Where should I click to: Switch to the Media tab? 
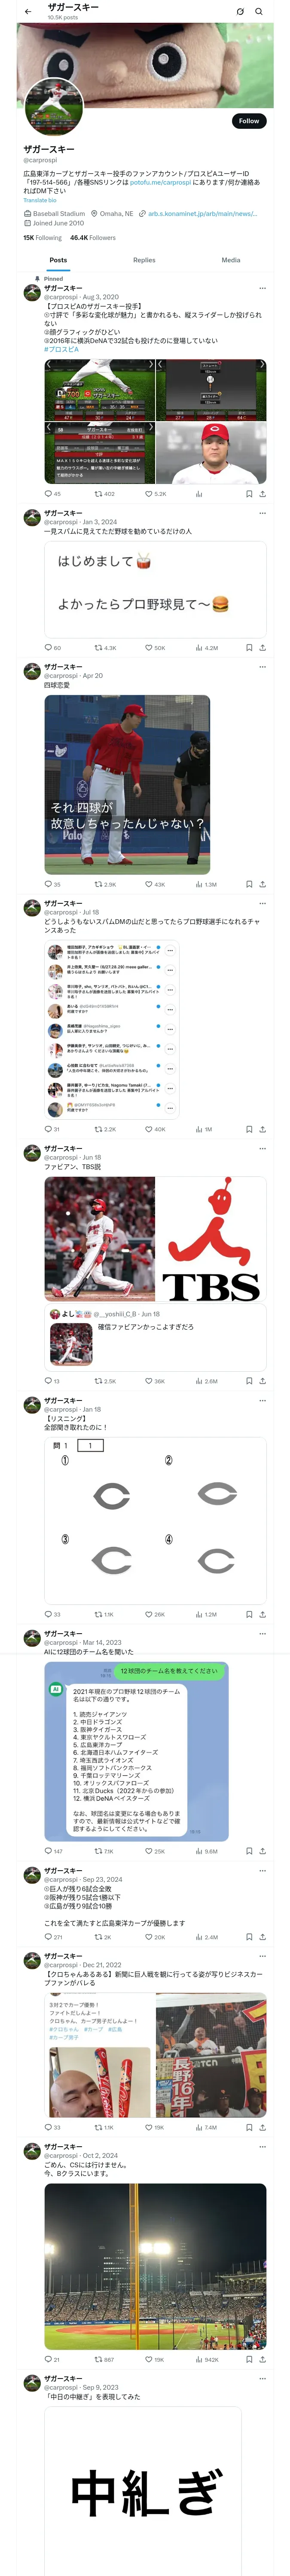(x=231, y=260)
